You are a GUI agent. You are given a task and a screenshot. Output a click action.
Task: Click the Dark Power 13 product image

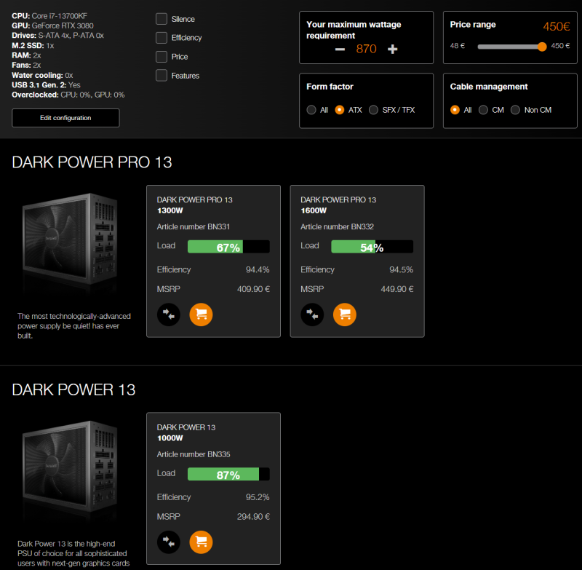click(x=71, y=467)
